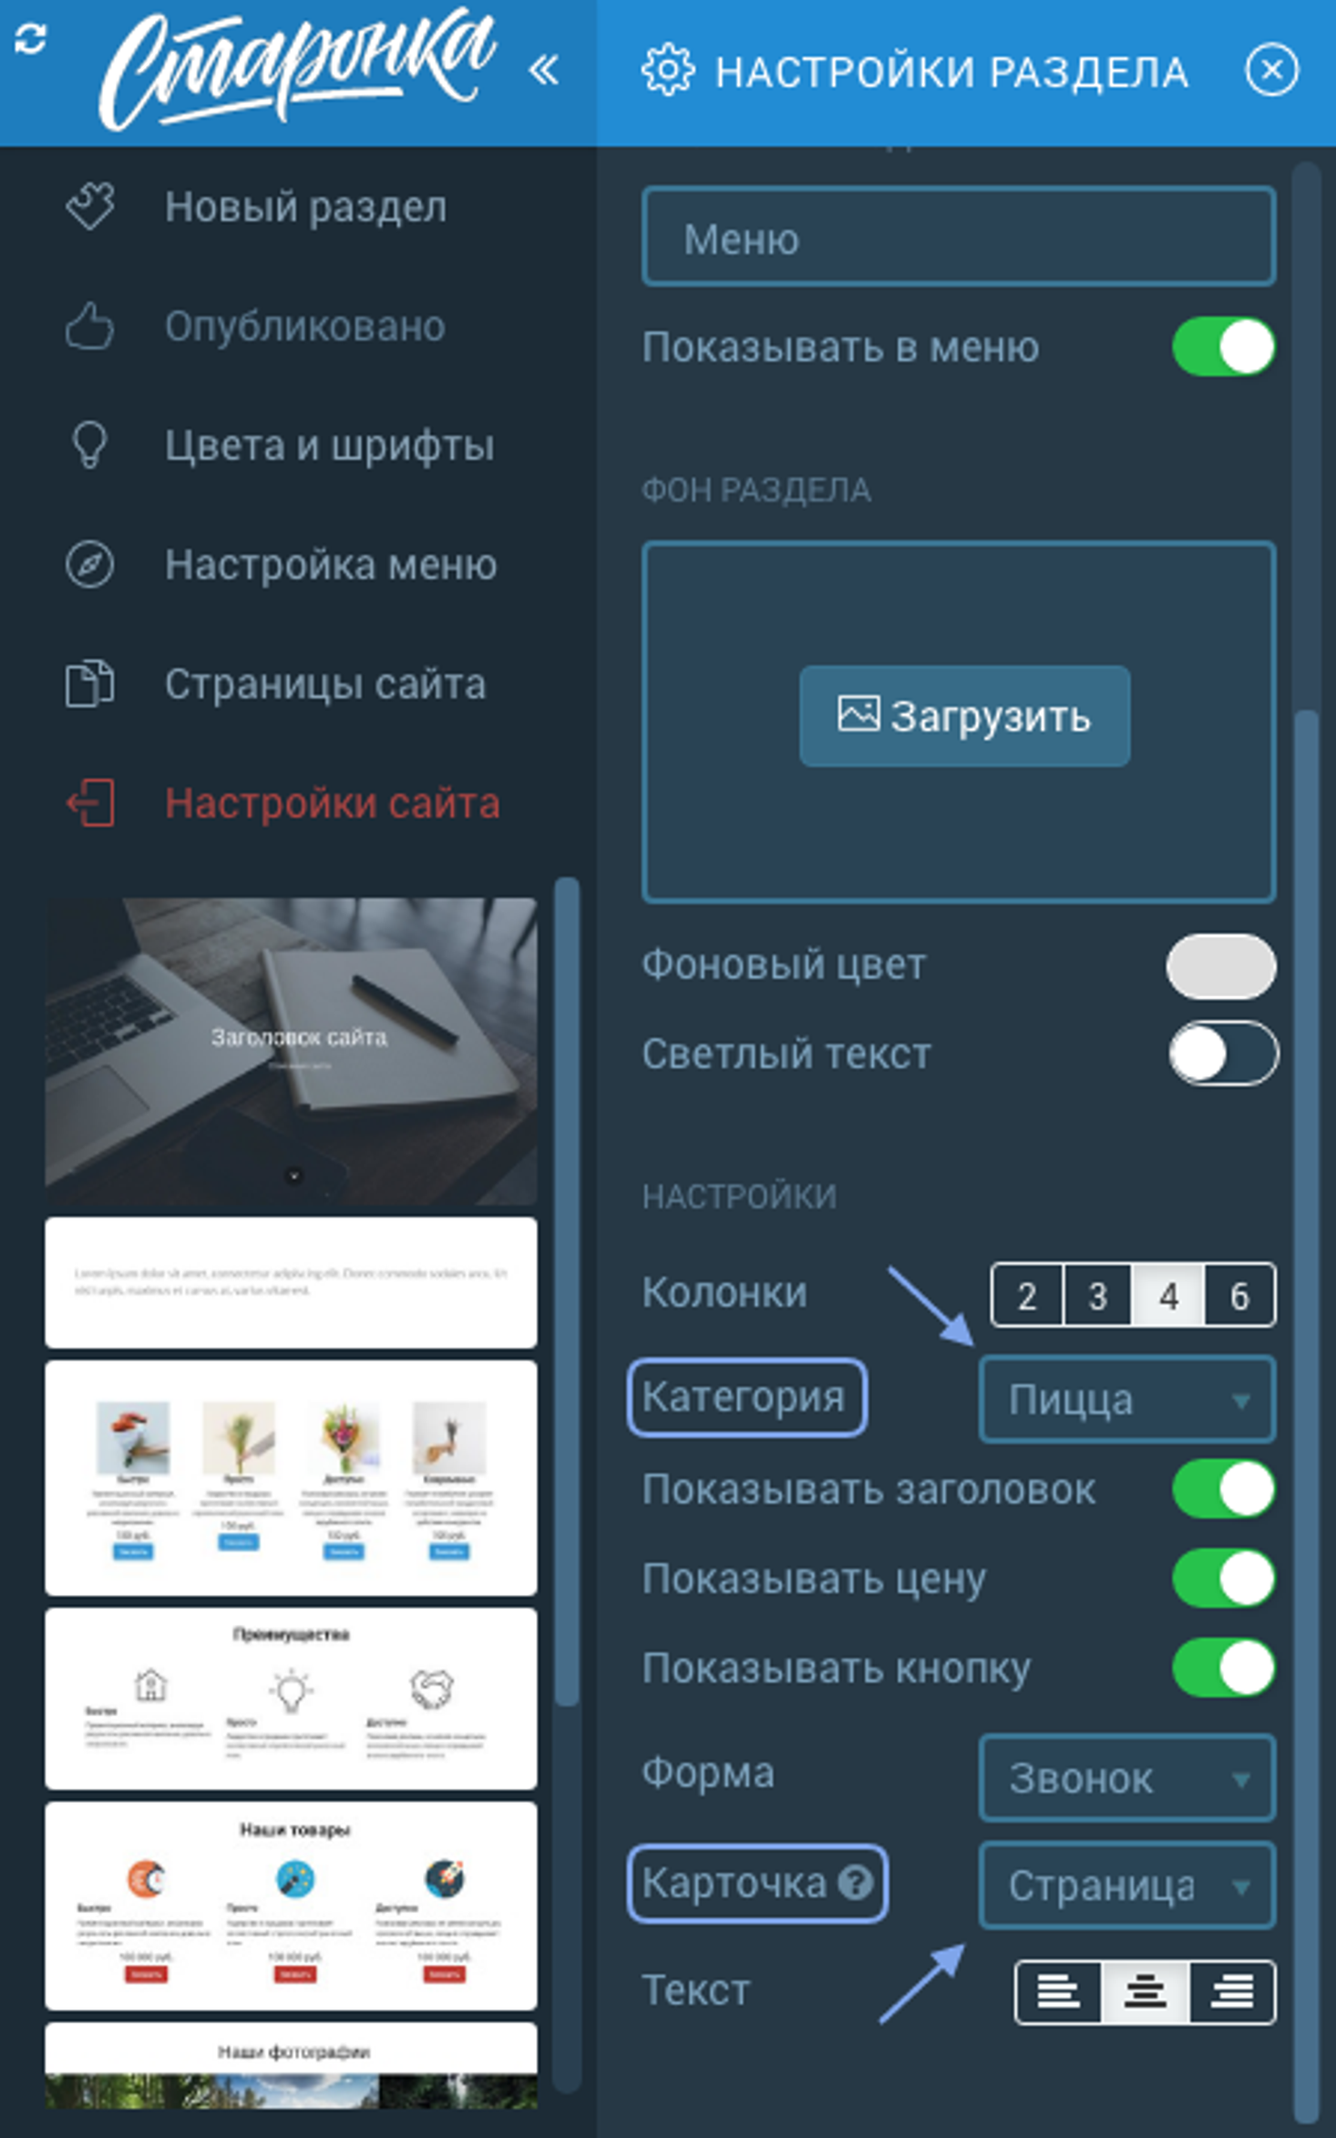1336x2138 pixels.
Task: Toggle Показывать в меню switch
Action: tap(1223, 346)
